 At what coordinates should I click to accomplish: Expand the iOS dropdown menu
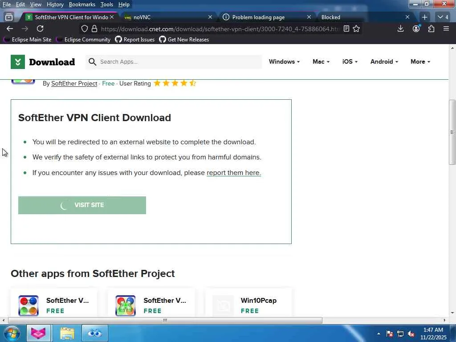[x=350, y=61]
